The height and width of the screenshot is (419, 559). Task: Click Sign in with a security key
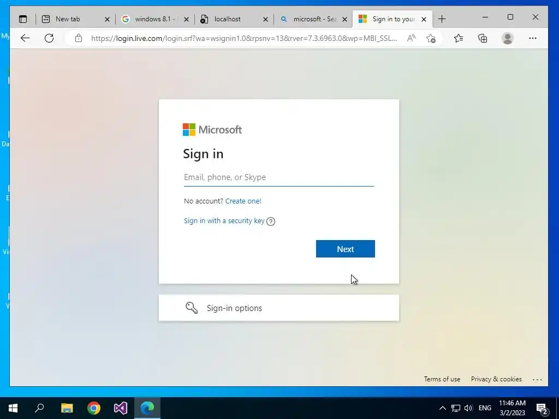pos(224,221)
